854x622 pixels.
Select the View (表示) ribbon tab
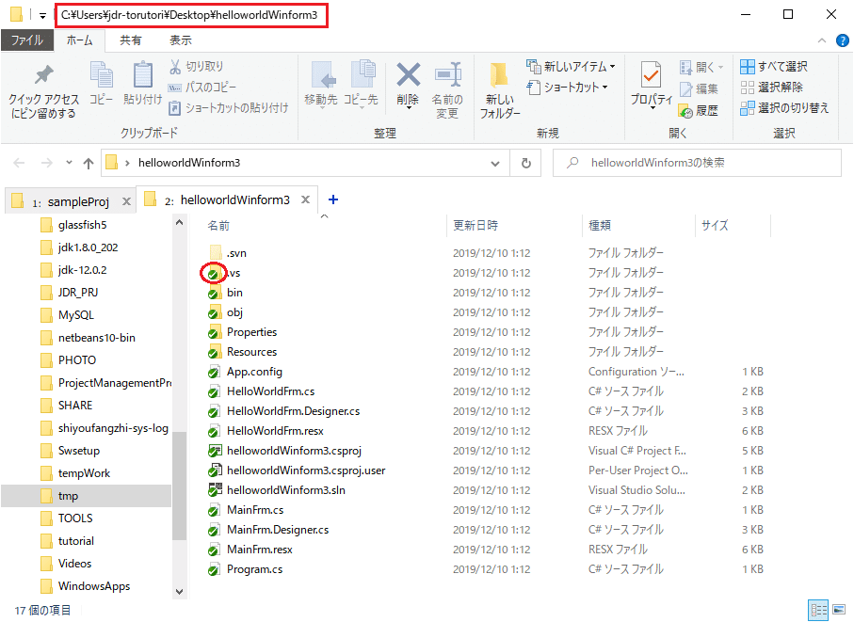point(181,40)
